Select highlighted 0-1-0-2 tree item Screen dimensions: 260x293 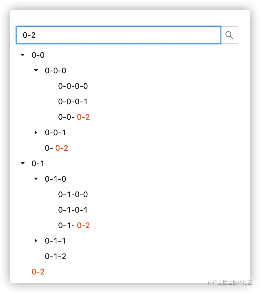click(x=74, y=225)
